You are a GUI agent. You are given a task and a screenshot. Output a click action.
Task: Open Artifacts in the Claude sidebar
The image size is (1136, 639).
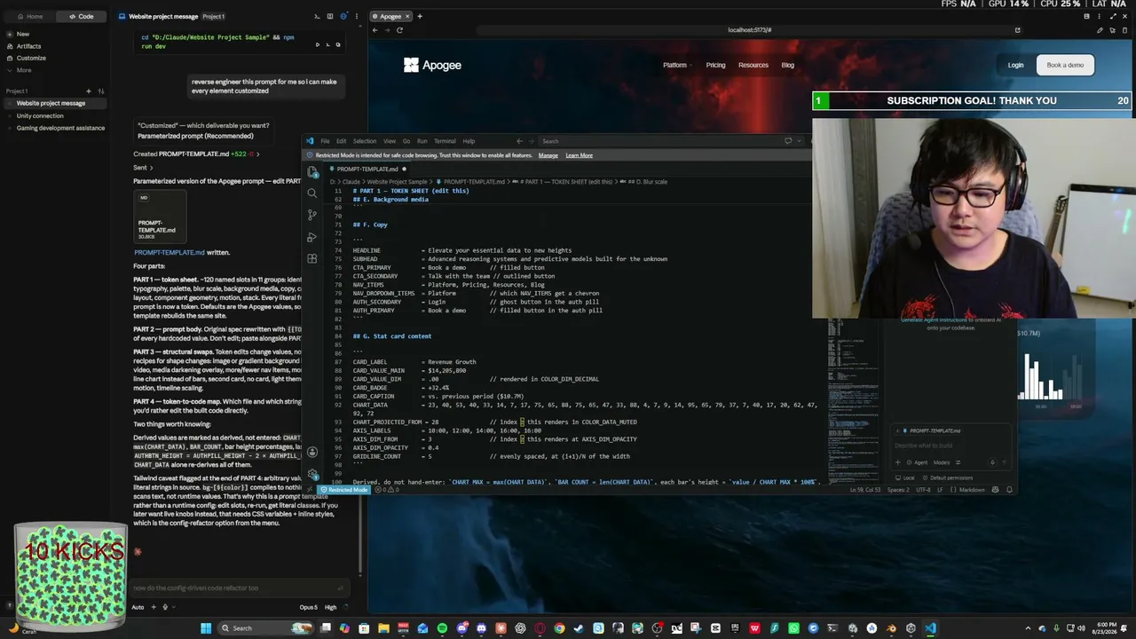point(28,46)
